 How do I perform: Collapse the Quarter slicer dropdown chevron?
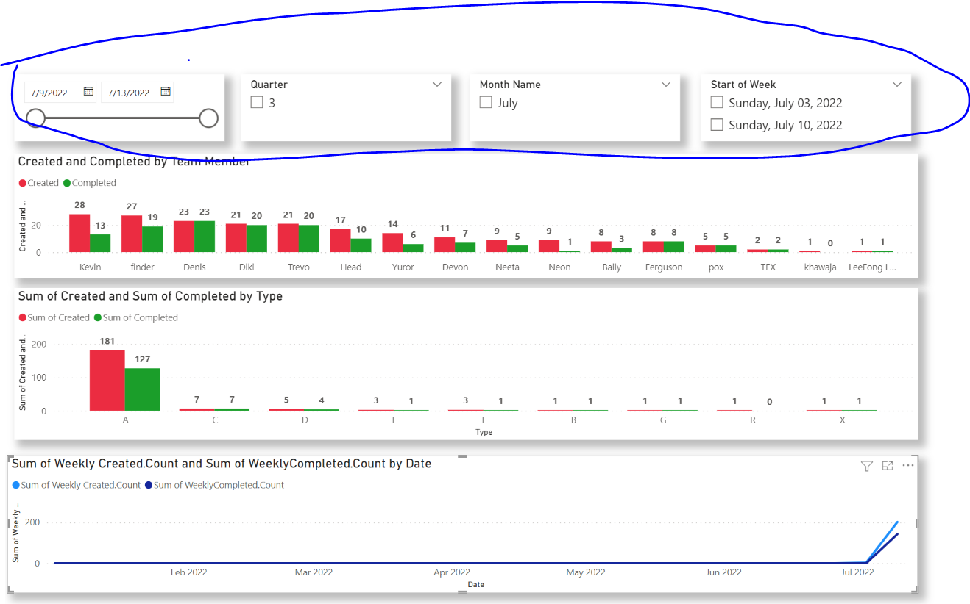click(x=437, y=85)
